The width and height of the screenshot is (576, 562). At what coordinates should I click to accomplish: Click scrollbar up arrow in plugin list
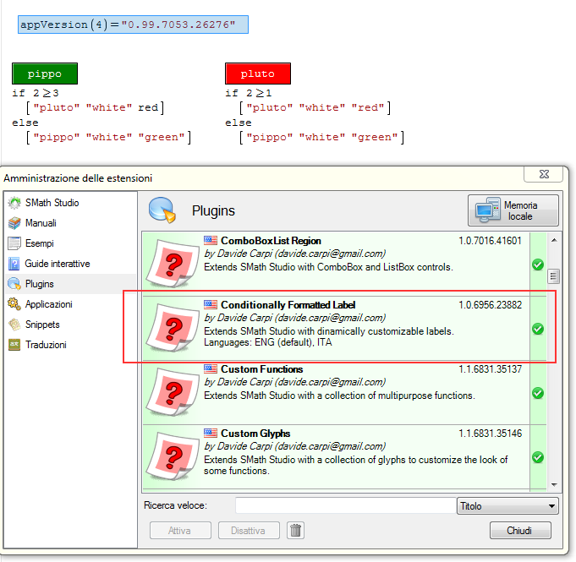[554, 240]
